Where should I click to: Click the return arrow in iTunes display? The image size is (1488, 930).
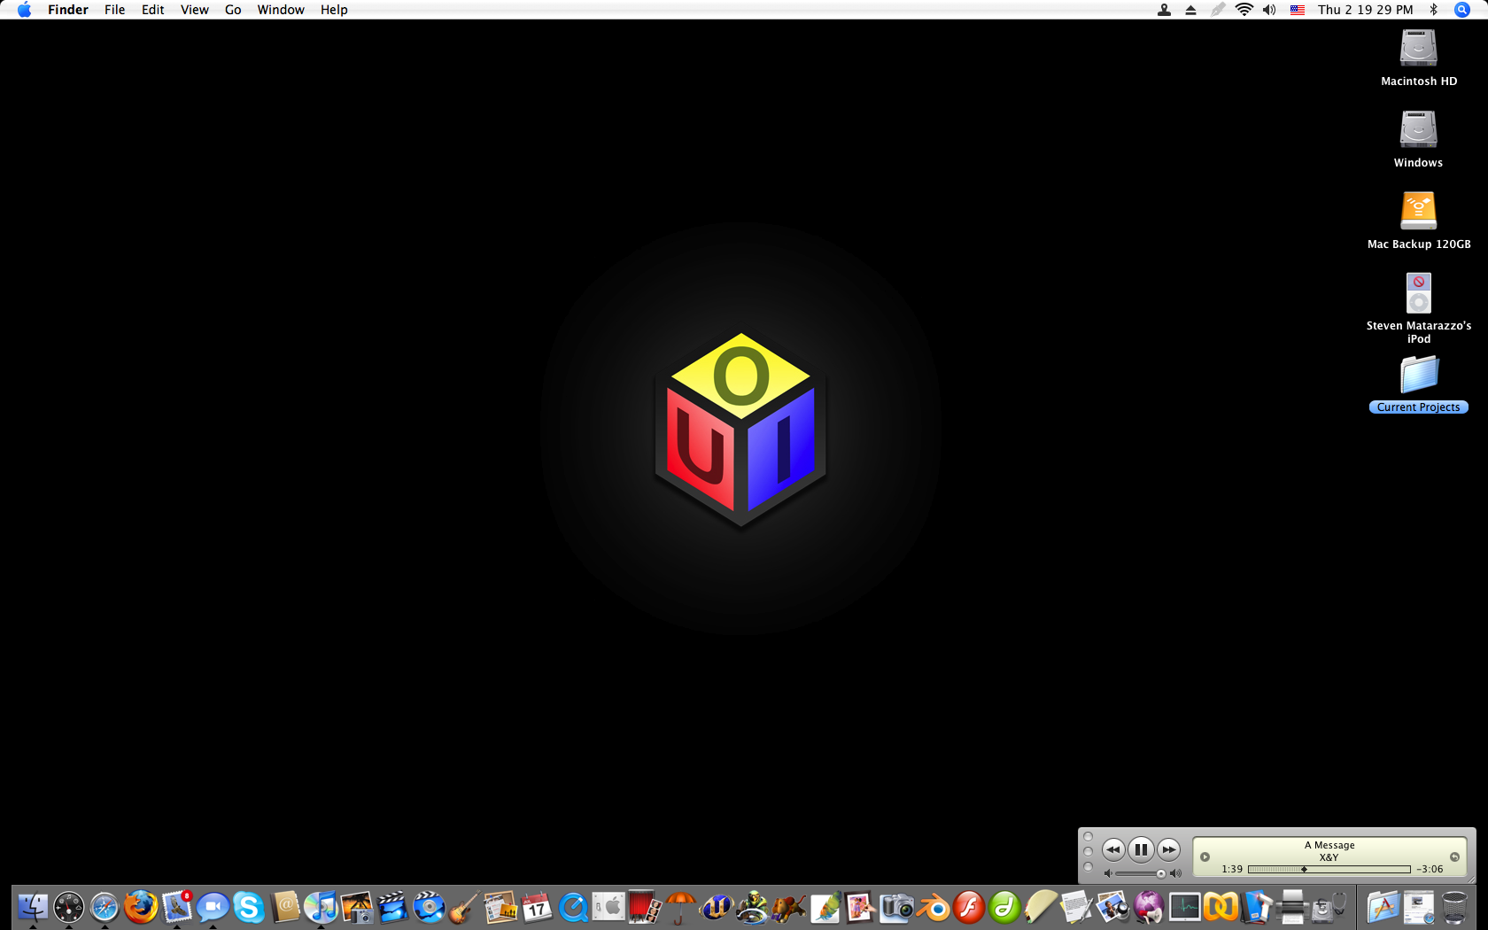1454,856
